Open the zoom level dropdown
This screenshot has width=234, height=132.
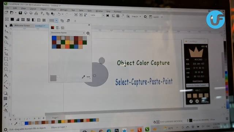pos(103,15)
